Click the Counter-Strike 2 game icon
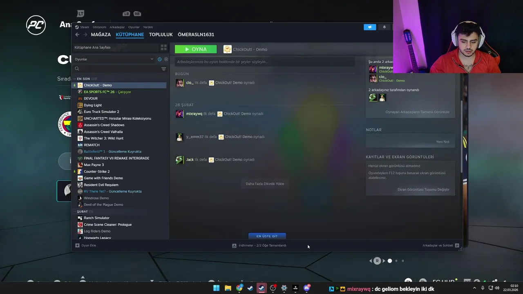The image size is (523, 294). tap(80, 171)
